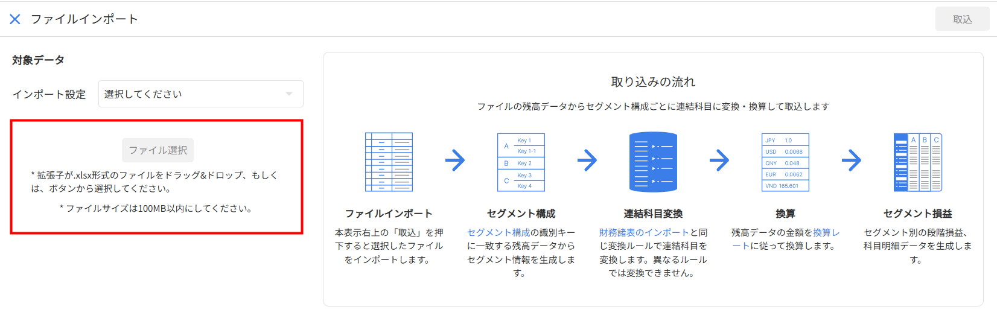Image resolution: width=997 pixels, height=324 pixels.
Task: Click the file drag-and-drop instruction text
Action: (x=154, y=182)
